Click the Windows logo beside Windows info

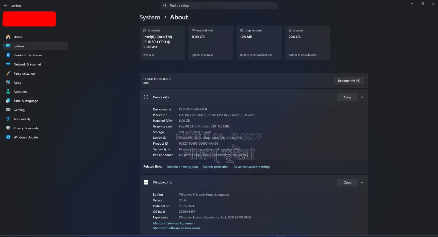tap(146, 182)
